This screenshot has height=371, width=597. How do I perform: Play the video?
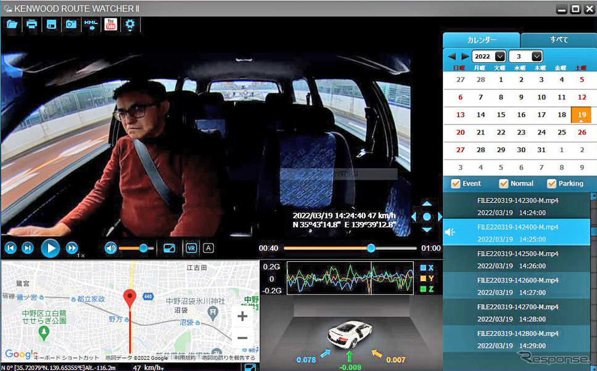(x=50, y=248)
